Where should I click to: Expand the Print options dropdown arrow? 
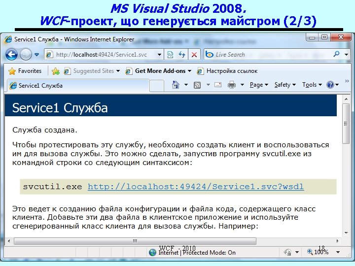[x=242, y=85]
